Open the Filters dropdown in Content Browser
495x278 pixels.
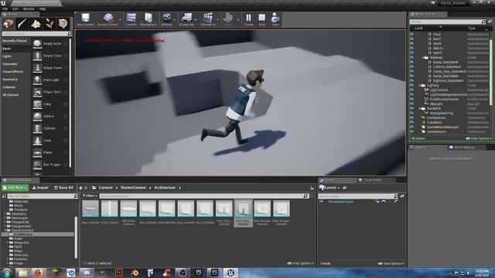tap(90, 195)
